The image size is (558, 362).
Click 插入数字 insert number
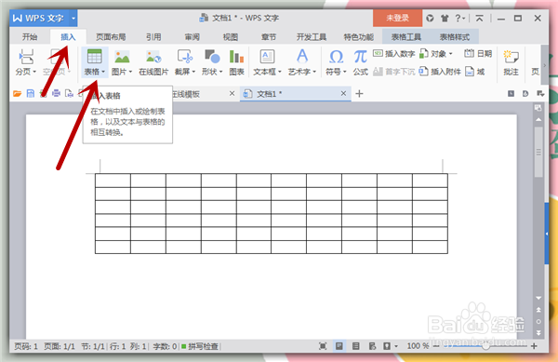tap(394, 54)
